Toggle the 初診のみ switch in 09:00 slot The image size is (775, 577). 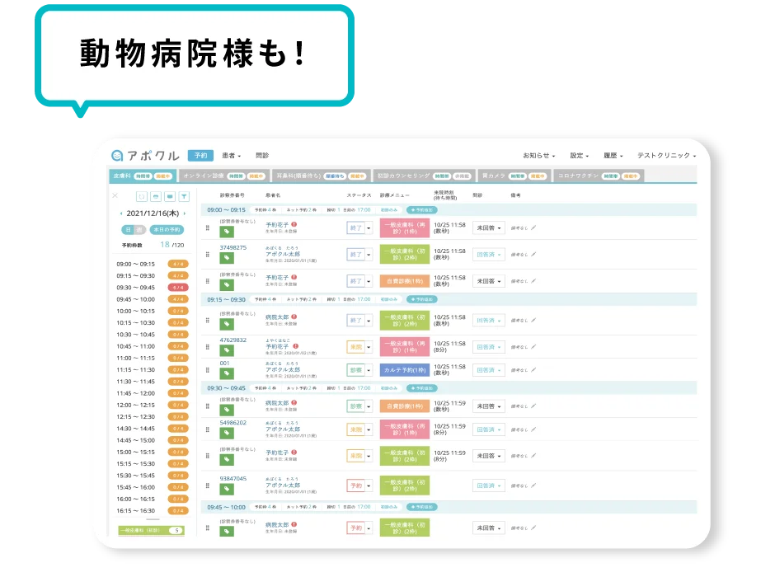[390, 210]
